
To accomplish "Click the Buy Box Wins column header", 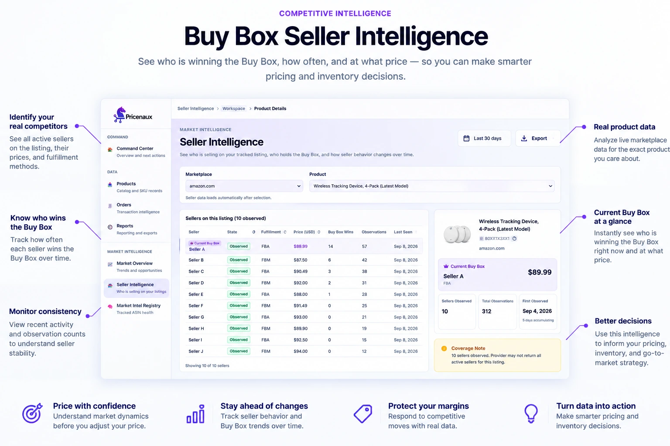I will pyautogui.click(x=341, y=232).
